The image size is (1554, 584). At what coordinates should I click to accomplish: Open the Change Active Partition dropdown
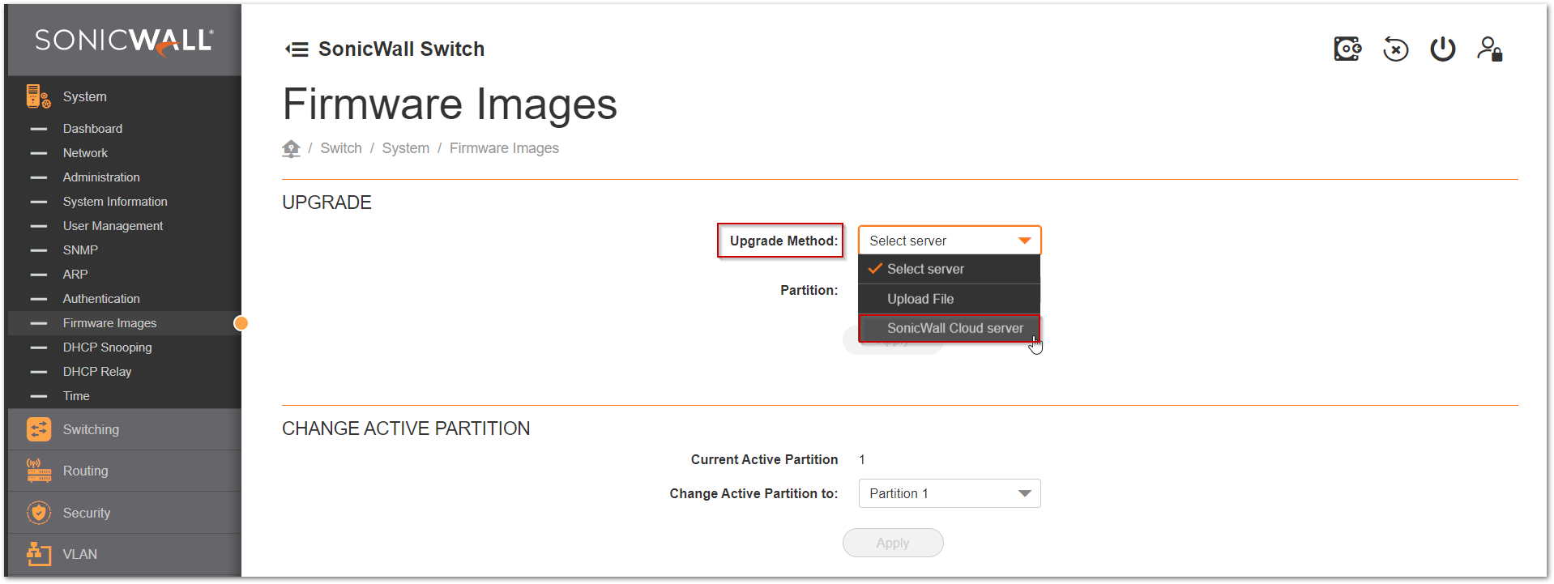tap(949, 493)
